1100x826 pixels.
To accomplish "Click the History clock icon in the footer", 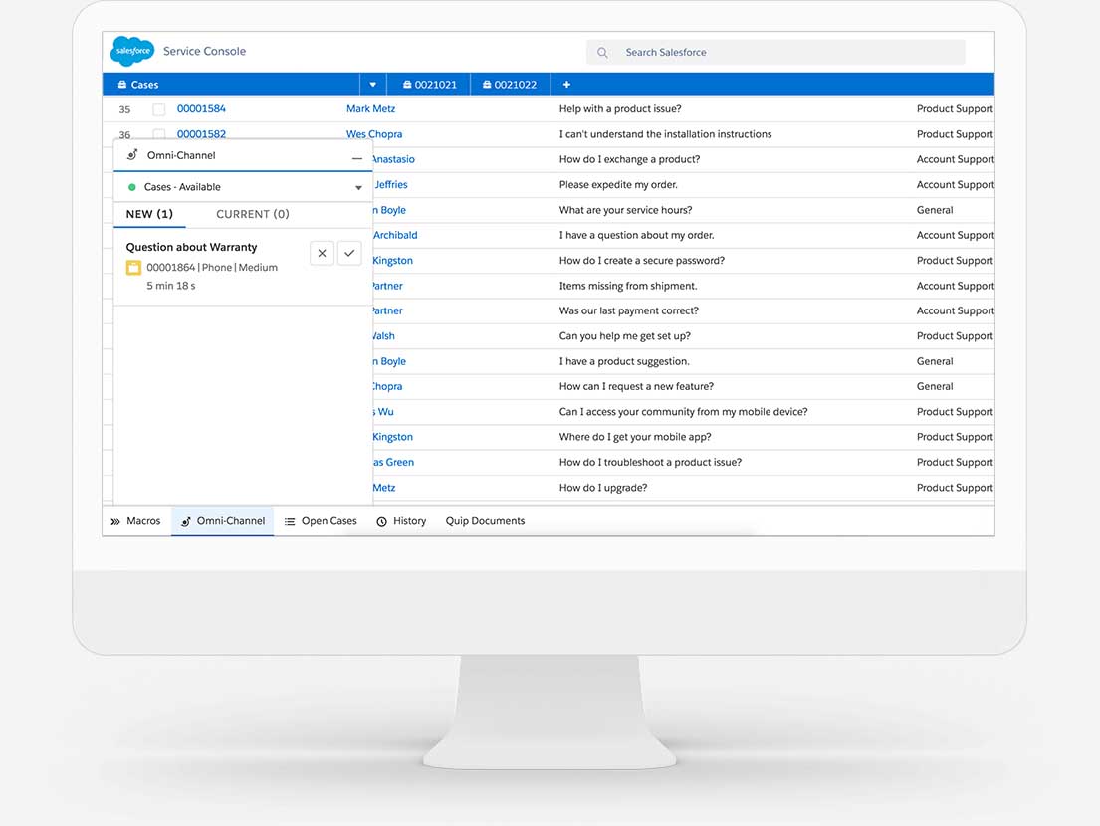I will point(380,520).
